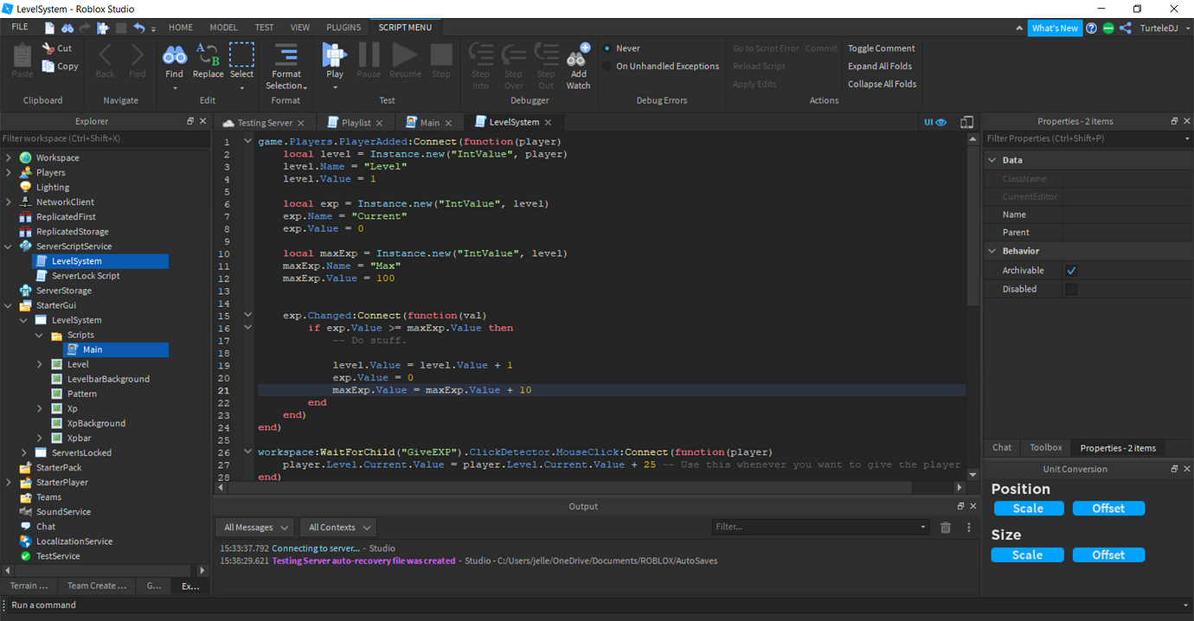Image resolution: width=1194 pixels, height=621 pixels.
Task: Switch to the HOME ribbon tab
Action: coord(181,27)
